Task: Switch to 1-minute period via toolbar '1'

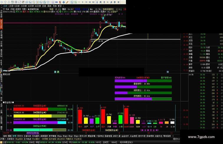Action: coord(79,2)
